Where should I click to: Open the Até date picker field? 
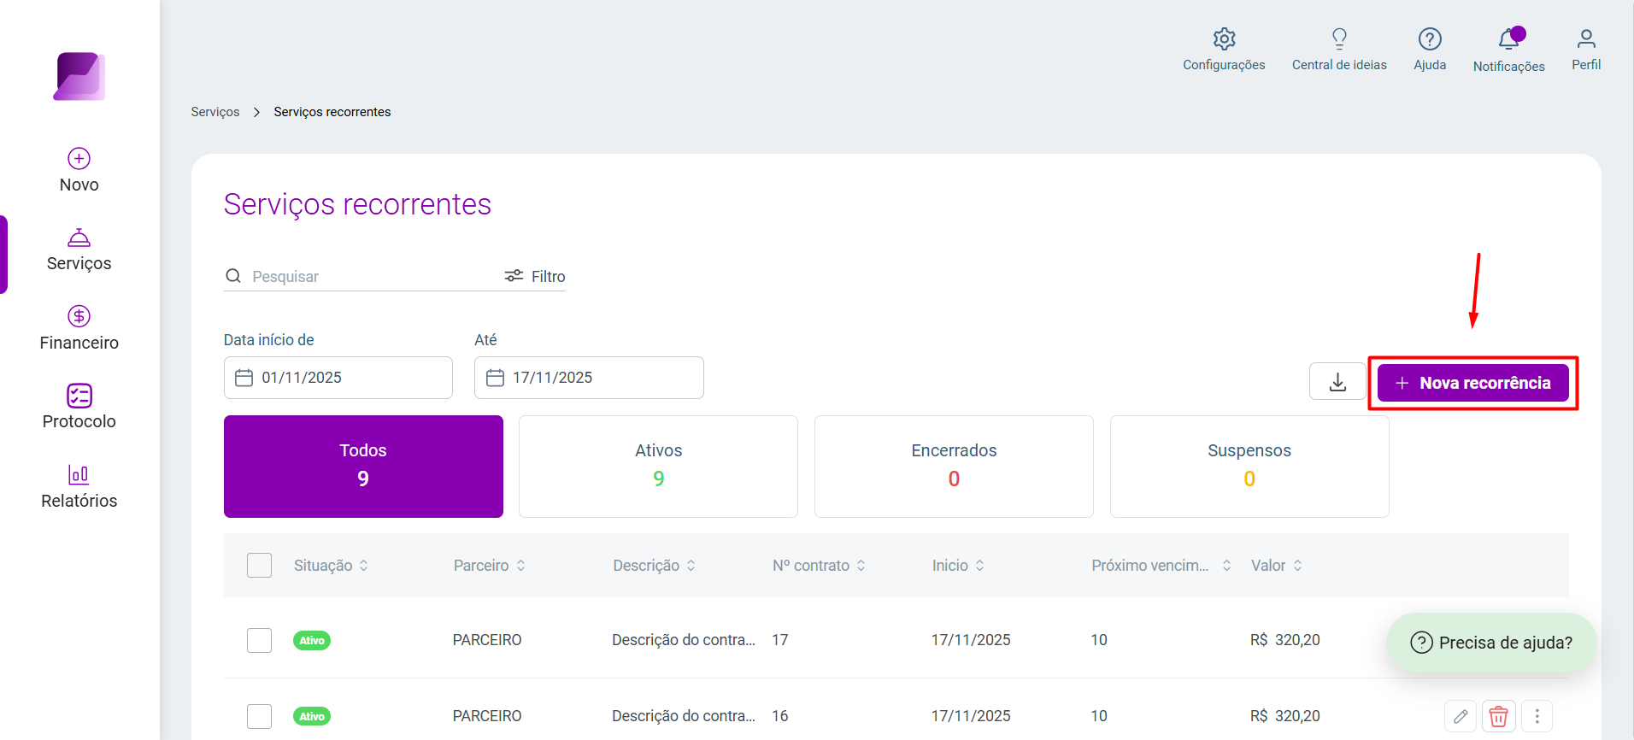pos(589,378)
